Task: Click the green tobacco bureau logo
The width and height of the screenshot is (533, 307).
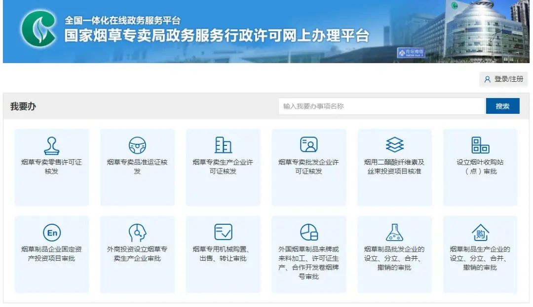Action: coord(38,29)
